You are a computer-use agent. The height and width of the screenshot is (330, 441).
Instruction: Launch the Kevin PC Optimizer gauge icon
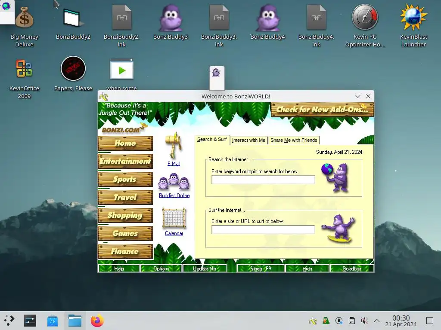pyautogui.click(x=365, y=17)
